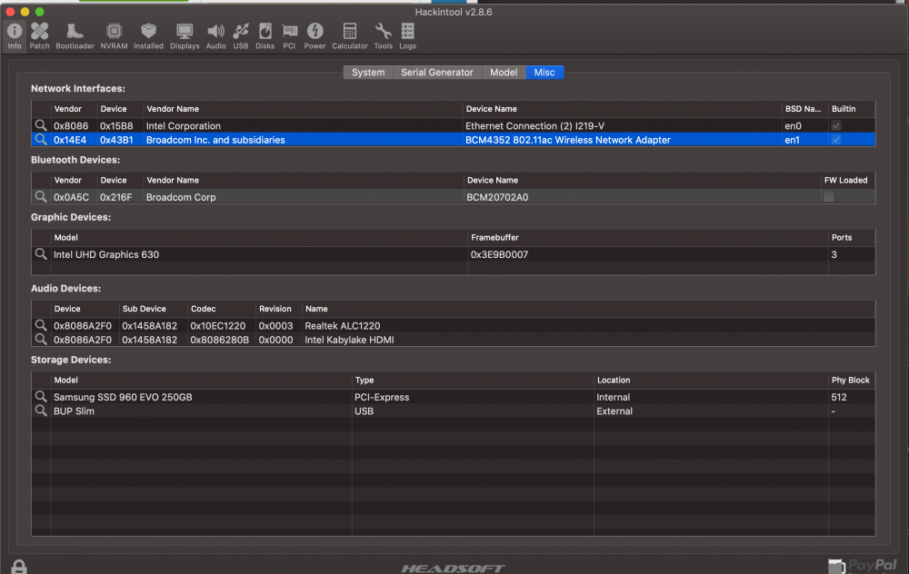Screen dimensions: 909x574
Task: Click the magnifier icon for Realtek ALC1220 row
Action: tap(41, 325)
